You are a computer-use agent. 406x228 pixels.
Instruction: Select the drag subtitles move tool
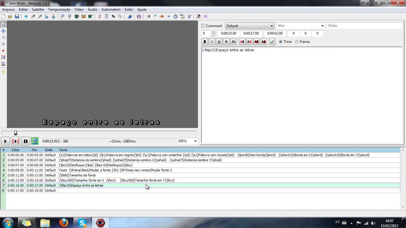(x=3, y=31)
